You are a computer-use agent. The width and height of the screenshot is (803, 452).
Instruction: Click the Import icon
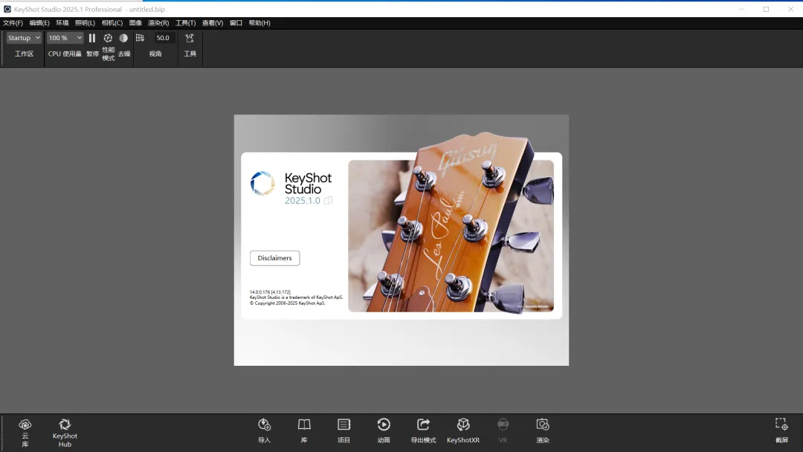coord(264,424)
